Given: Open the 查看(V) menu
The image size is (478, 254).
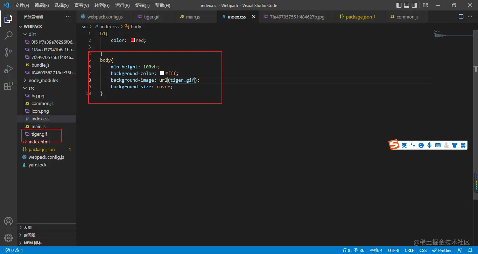Looking at the screenshot, I should point(82,5).
